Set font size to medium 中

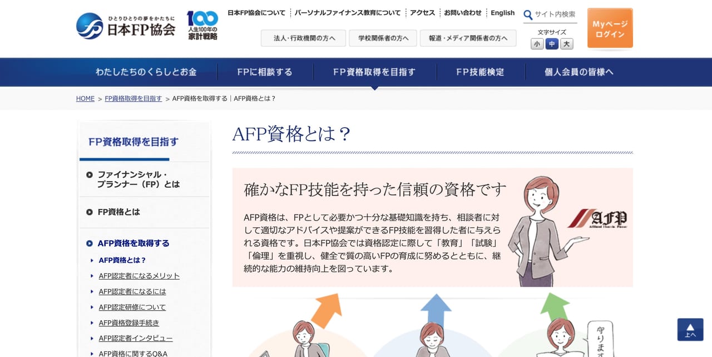pos(552,44)
